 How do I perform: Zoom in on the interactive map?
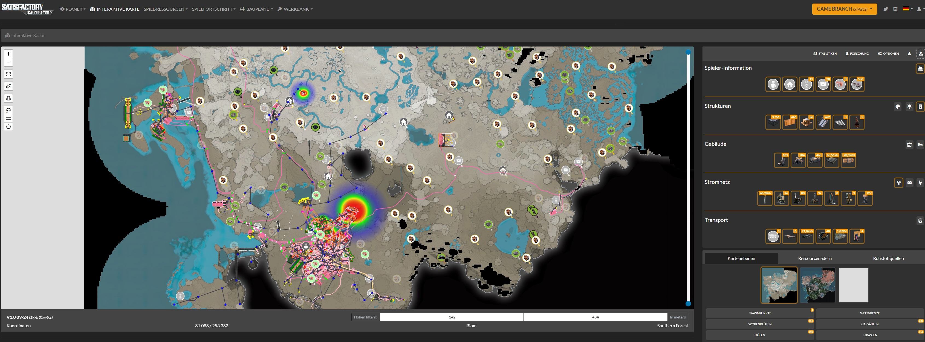(8, 54)
